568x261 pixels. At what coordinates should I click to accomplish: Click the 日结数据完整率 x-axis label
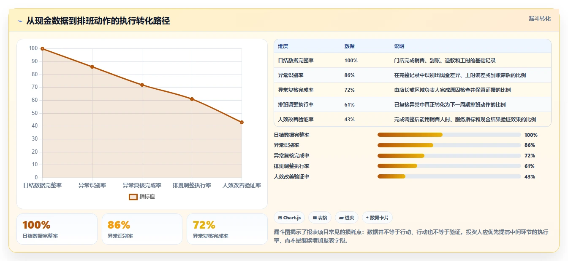(x=42, y=185)
